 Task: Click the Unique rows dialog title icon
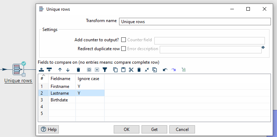point(41,9)
